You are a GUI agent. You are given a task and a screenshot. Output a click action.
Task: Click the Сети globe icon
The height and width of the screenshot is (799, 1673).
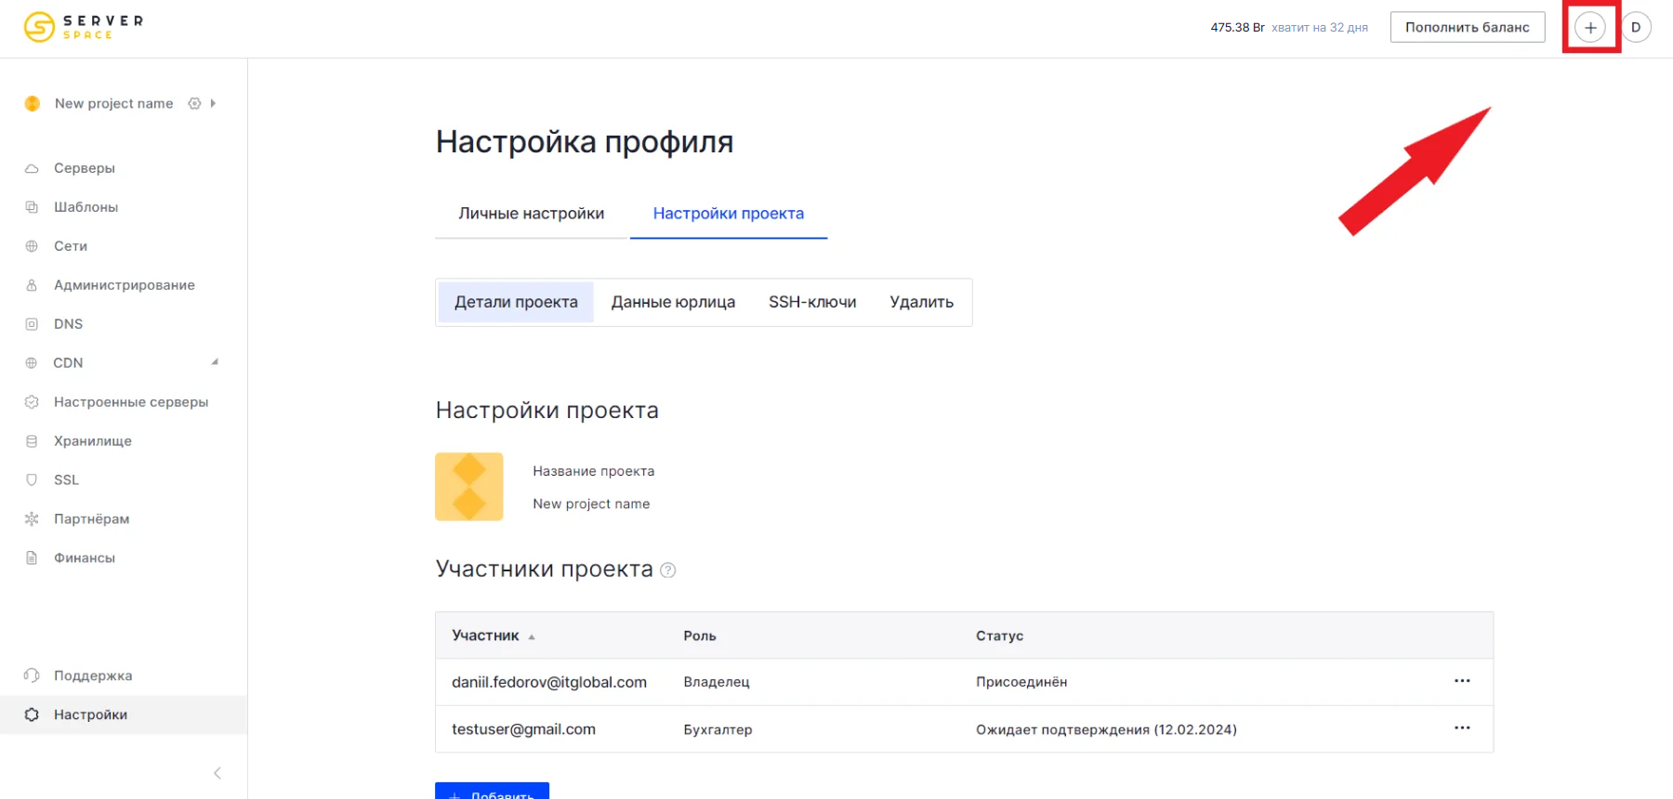coord(32,246)
